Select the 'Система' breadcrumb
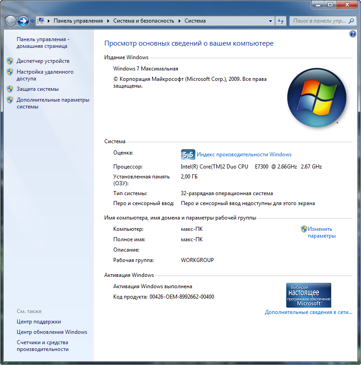361x365 pixels. point(195,21)
